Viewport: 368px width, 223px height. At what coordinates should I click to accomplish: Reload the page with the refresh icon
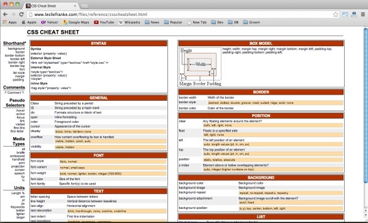[x=21, y=14]
